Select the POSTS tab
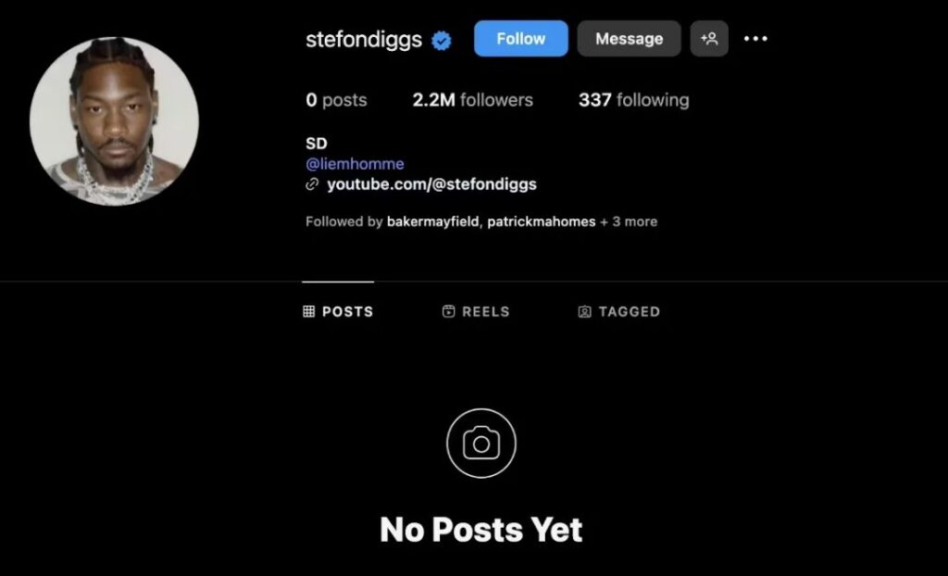The width and height of the screenshot is (948, 576). [338, 311]
